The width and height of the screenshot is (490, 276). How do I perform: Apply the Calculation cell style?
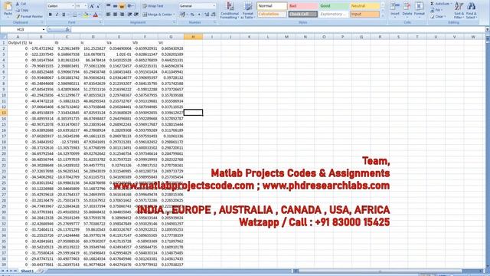pos(272,14)
